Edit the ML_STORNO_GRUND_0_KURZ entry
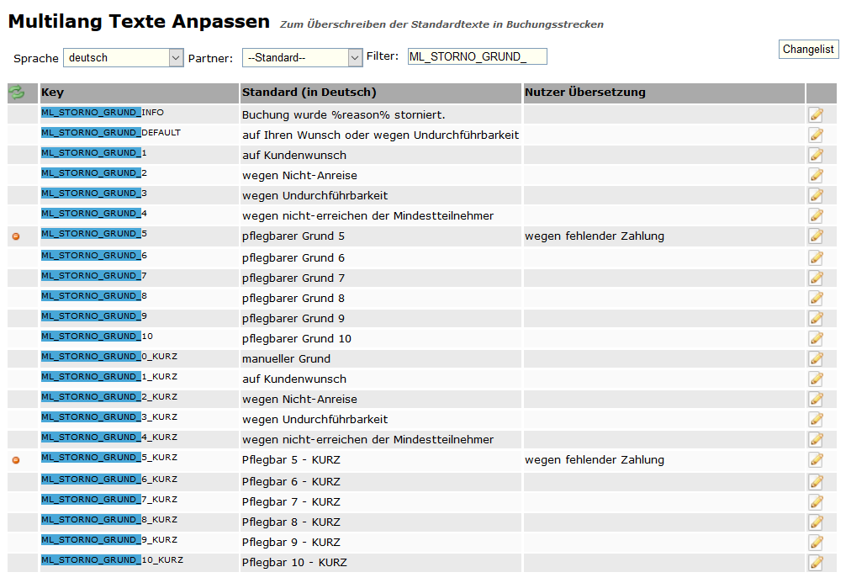This screenshot has width=867, height=583. (816, 358)
